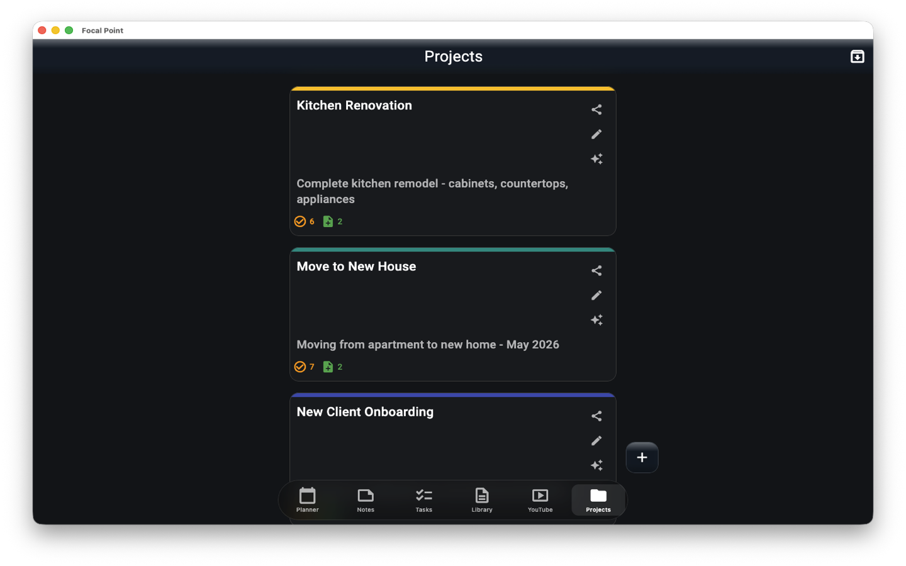Click the import icon in the header

point(857,56)
